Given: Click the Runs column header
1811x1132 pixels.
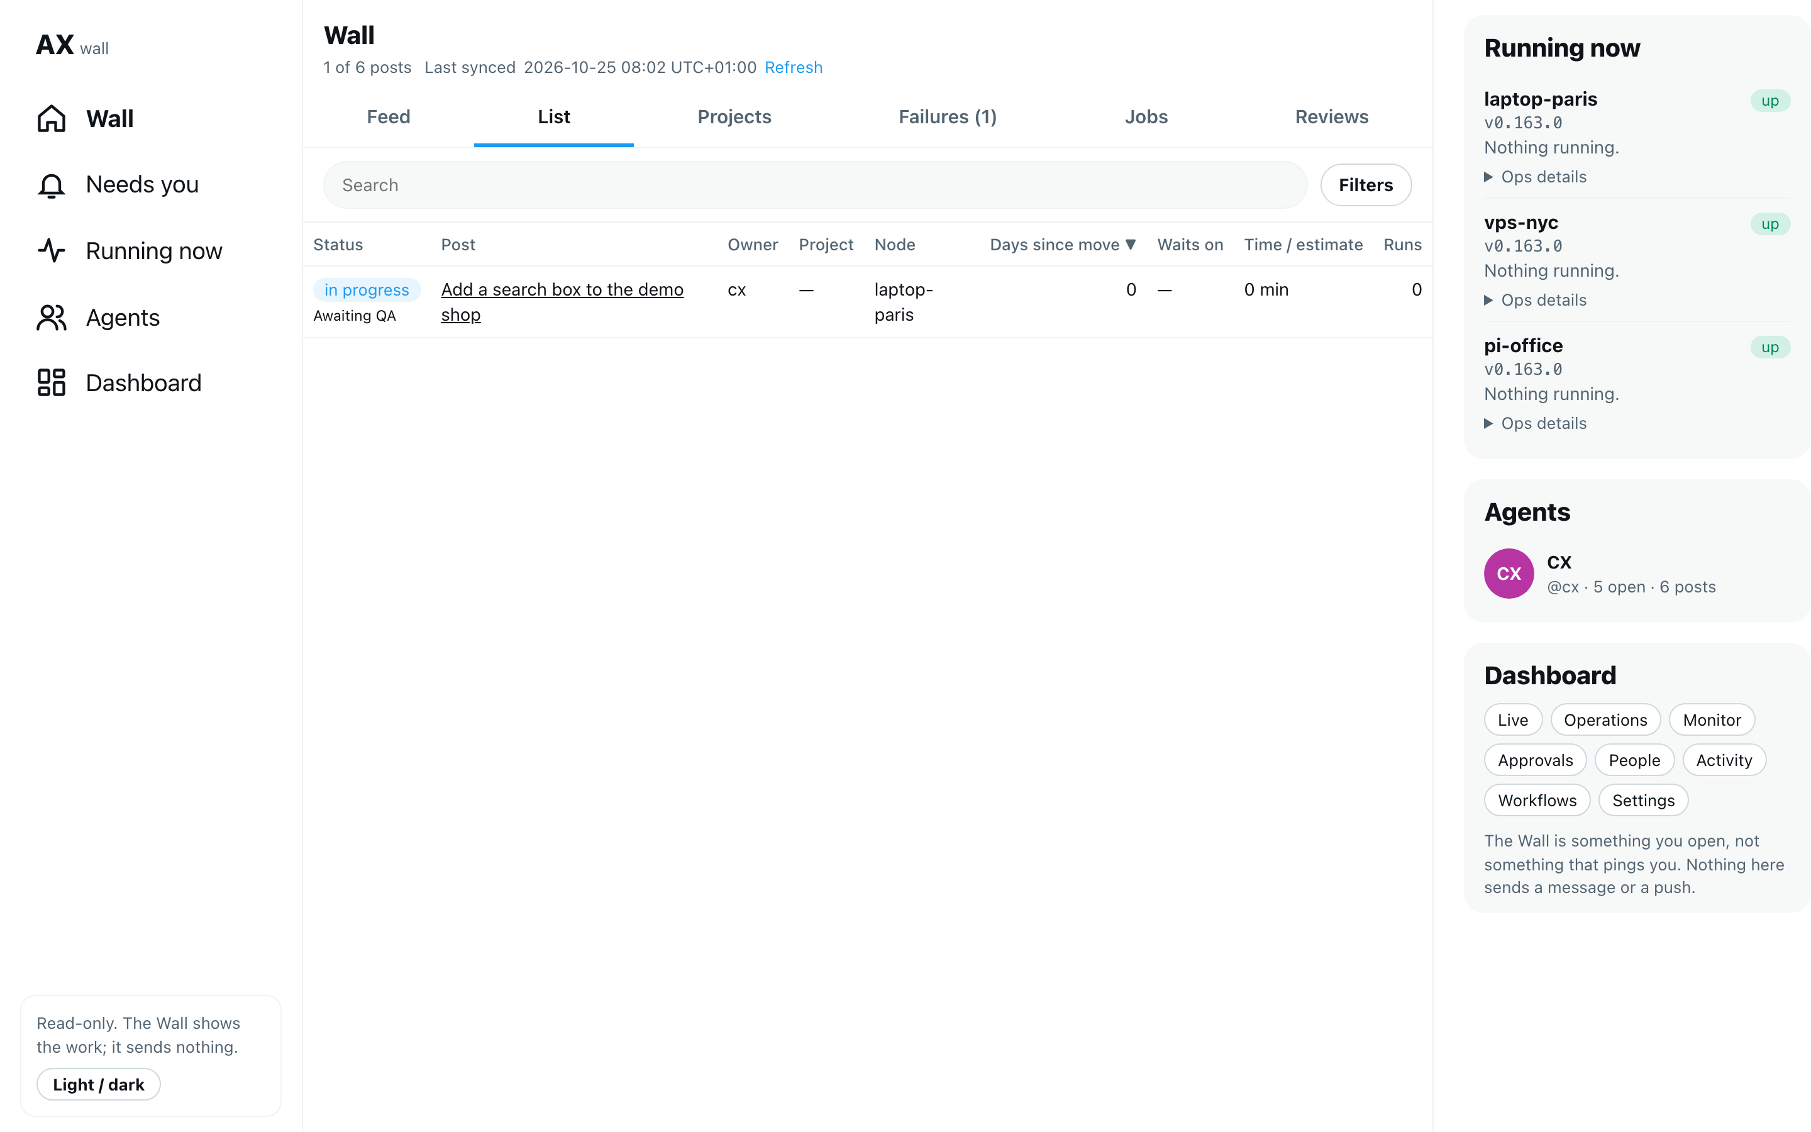Looking at the screenshot, I should coord(1402,245).
